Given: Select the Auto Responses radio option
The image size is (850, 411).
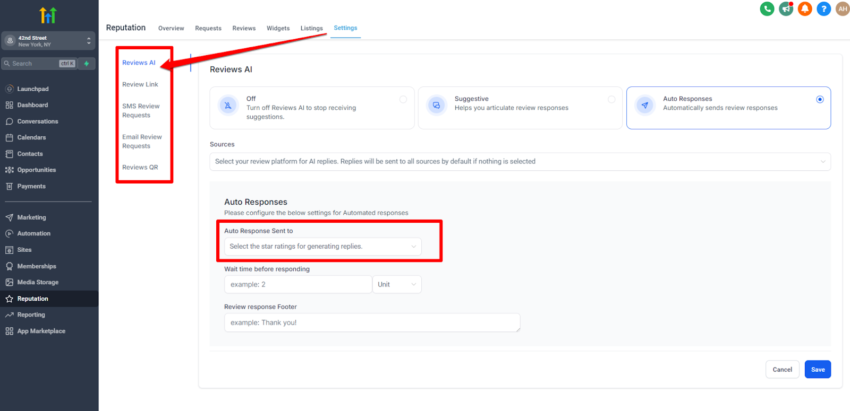Looking at the screenshot, I should [820, 99].
